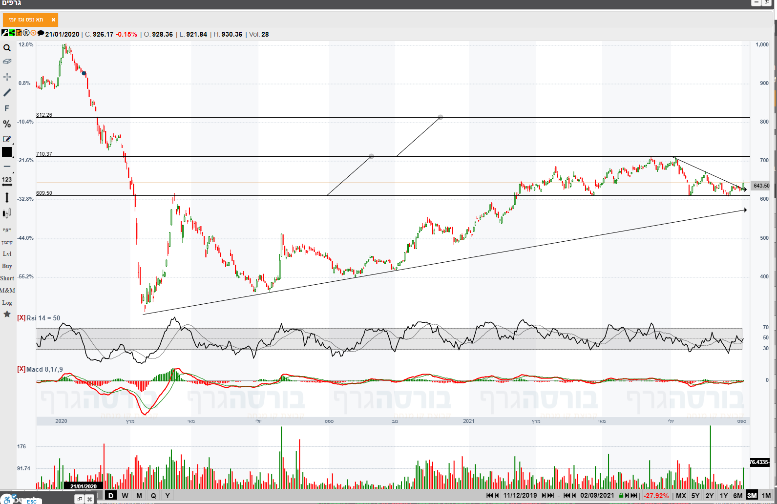The width and height of the screenshot is (777, 504).
Task: Click the Lvl sidebar button
Action: 7,254
